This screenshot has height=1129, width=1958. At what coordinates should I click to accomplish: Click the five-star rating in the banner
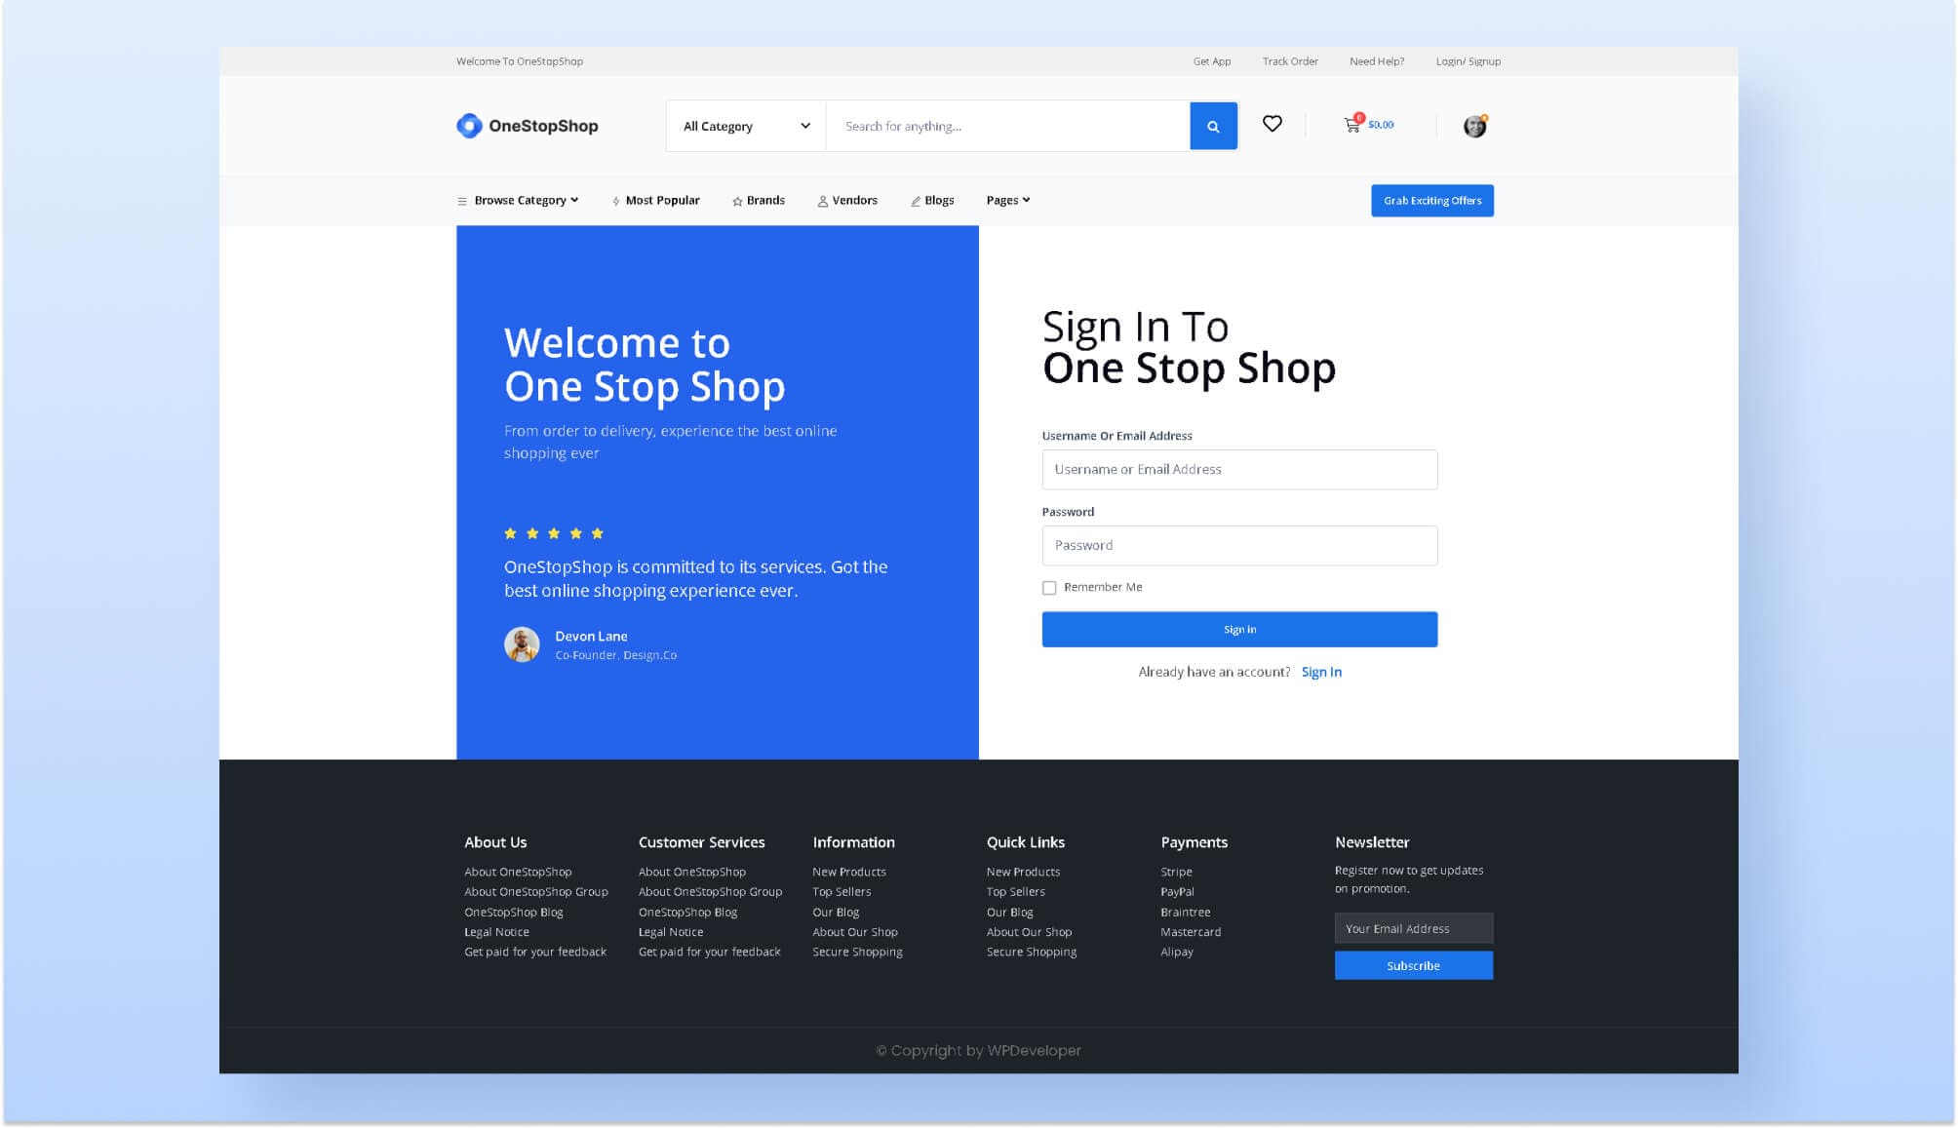point(553,532)
